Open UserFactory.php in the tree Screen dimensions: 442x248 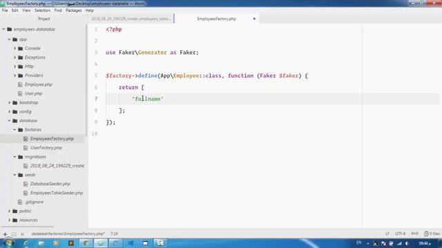(x=46, y=147)
